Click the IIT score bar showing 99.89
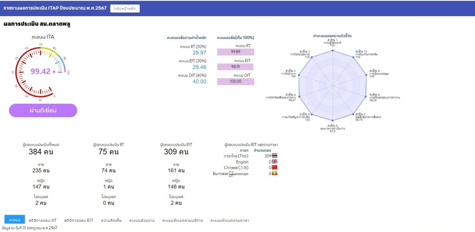This screenshot has width=475, height=232. pyautogui.click(x=236, y=52)
